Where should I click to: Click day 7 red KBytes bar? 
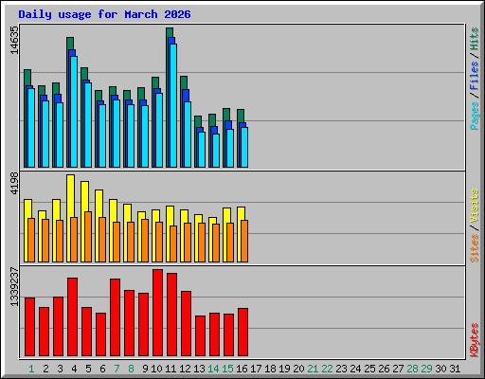point(115,317)
